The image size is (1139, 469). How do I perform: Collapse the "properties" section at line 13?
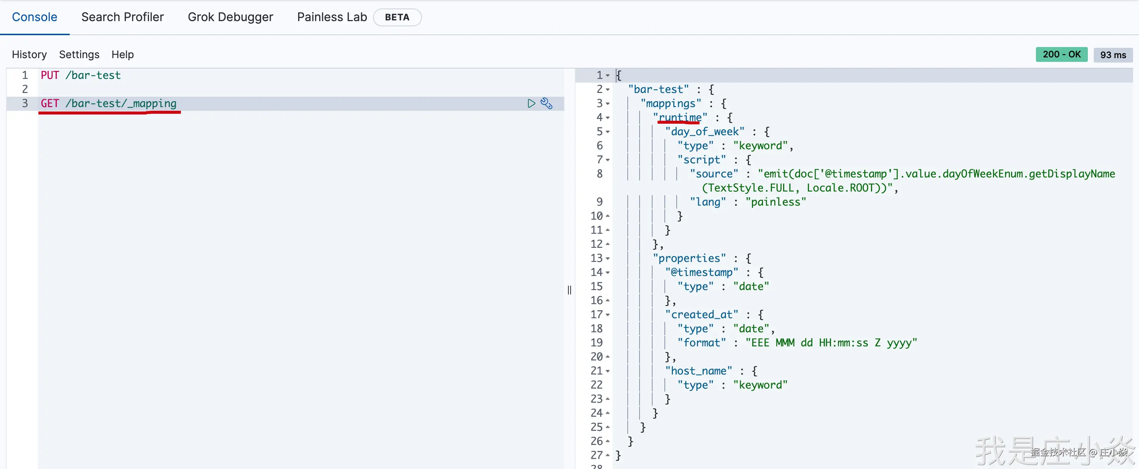point(608,258)
